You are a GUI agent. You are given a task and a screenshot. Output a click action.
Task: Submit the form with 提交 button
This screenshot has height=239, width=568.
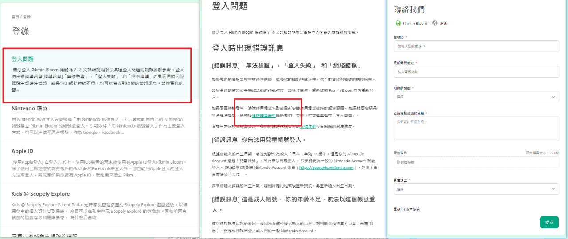click(549, 222)
